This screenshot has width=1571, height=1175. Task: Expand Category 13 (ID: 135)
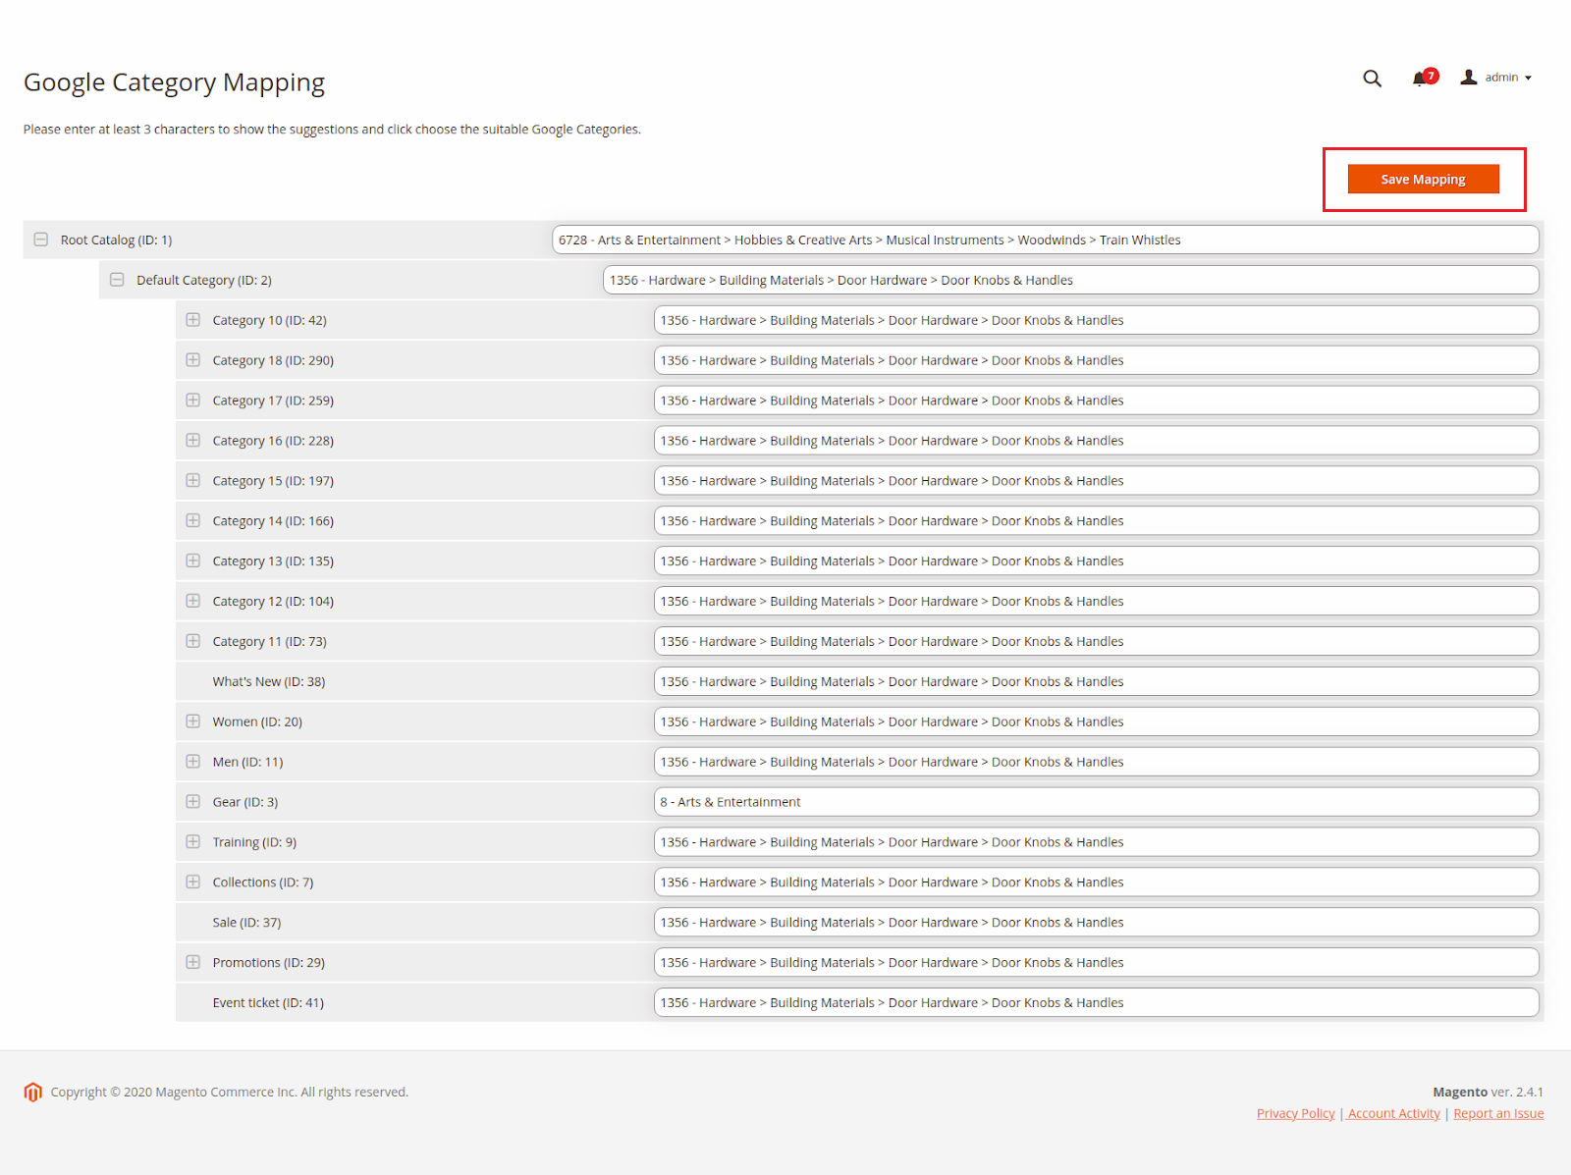pyautogui.click(x=193, y=561)
